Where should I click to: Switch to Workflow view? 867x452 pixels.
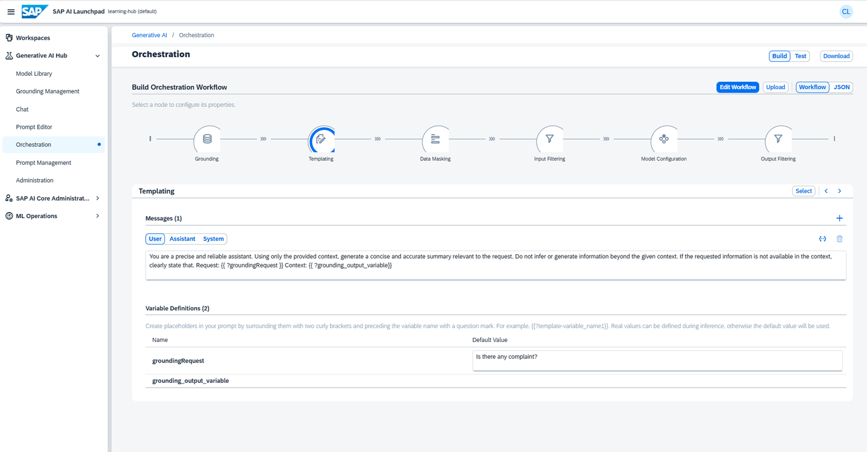(813, 87)
